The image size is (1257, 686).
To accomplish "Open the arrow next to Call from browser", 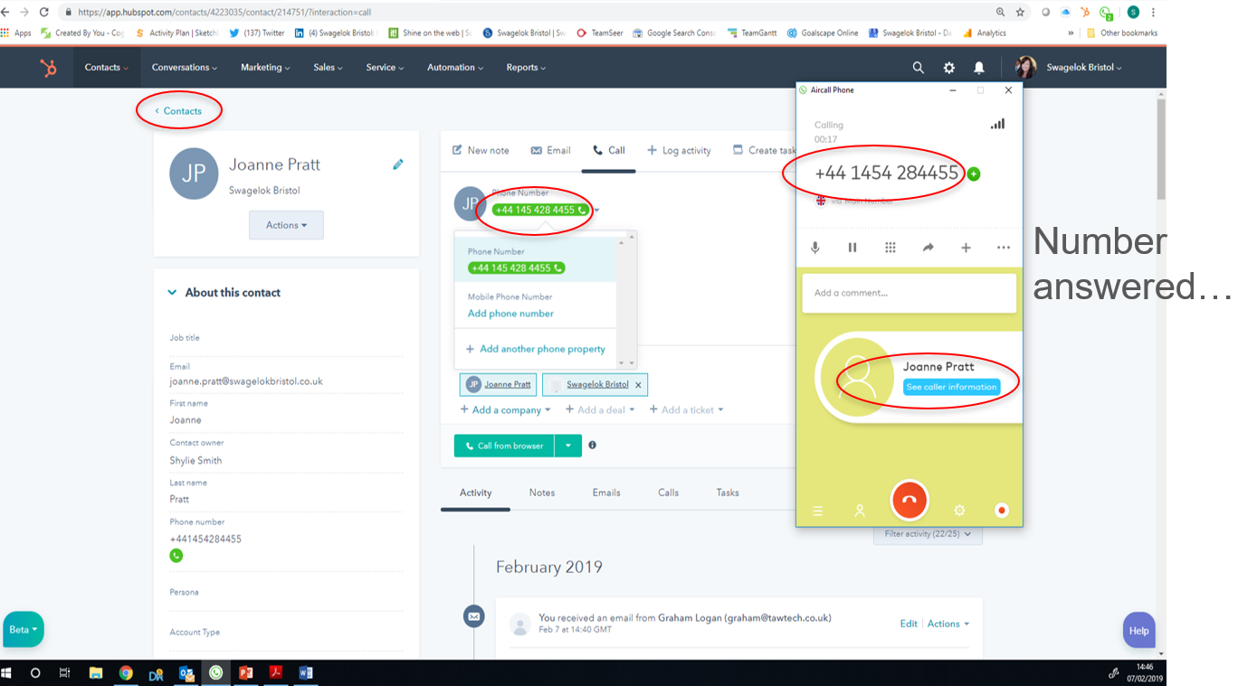I will click(x=568, y=446).
